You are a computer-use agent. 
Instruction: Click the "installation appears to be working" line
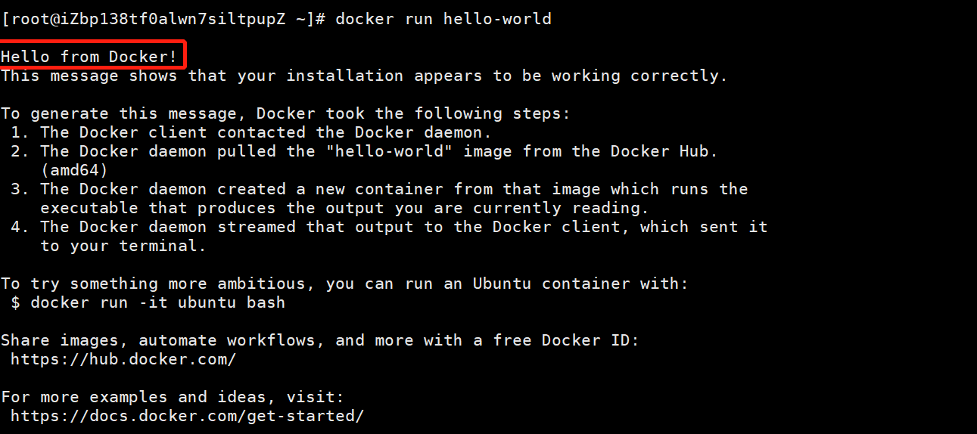coord(363,76)
